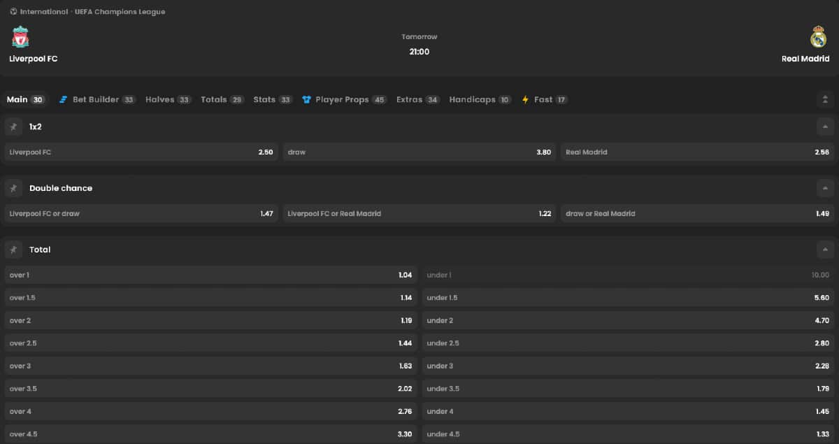Image resolution: width=839 pixels, height=444 pixels.
Task: Collapse the Total market section
Action: coord(825,250)
